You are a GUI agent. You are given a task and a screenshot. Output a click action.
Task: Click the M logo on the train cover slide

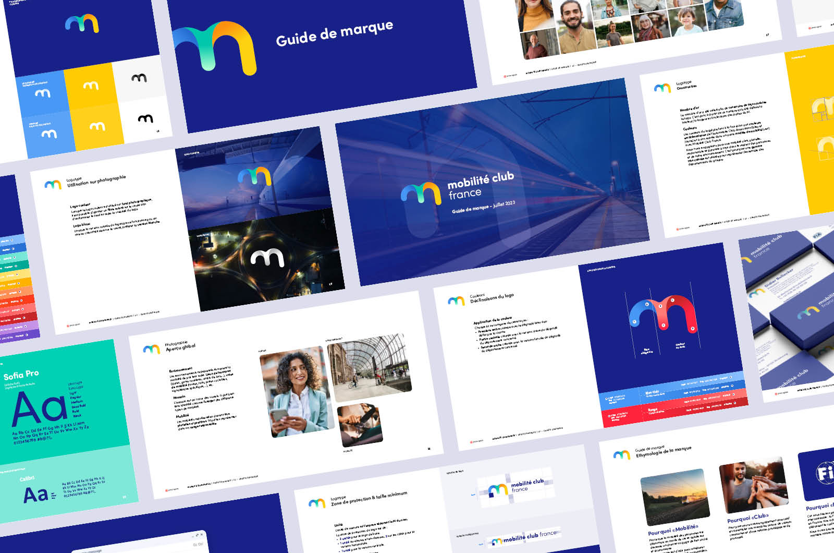point(421,194)
